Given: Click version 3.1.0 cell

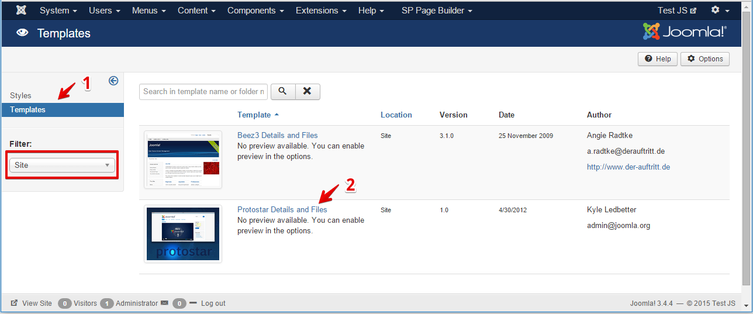Looking at the screenshot, I should click(x=447, y=136).
